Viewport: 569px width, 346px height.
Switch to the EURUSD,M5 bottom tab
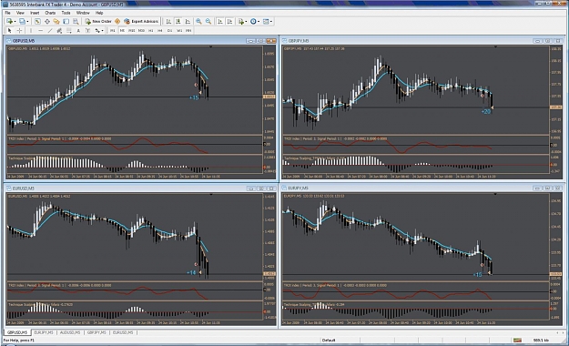point(123,332)
